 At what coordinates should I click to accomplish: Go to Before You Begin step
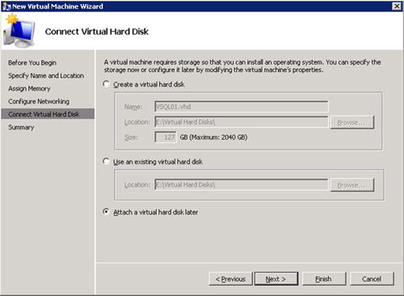click(x=32, y=63)
